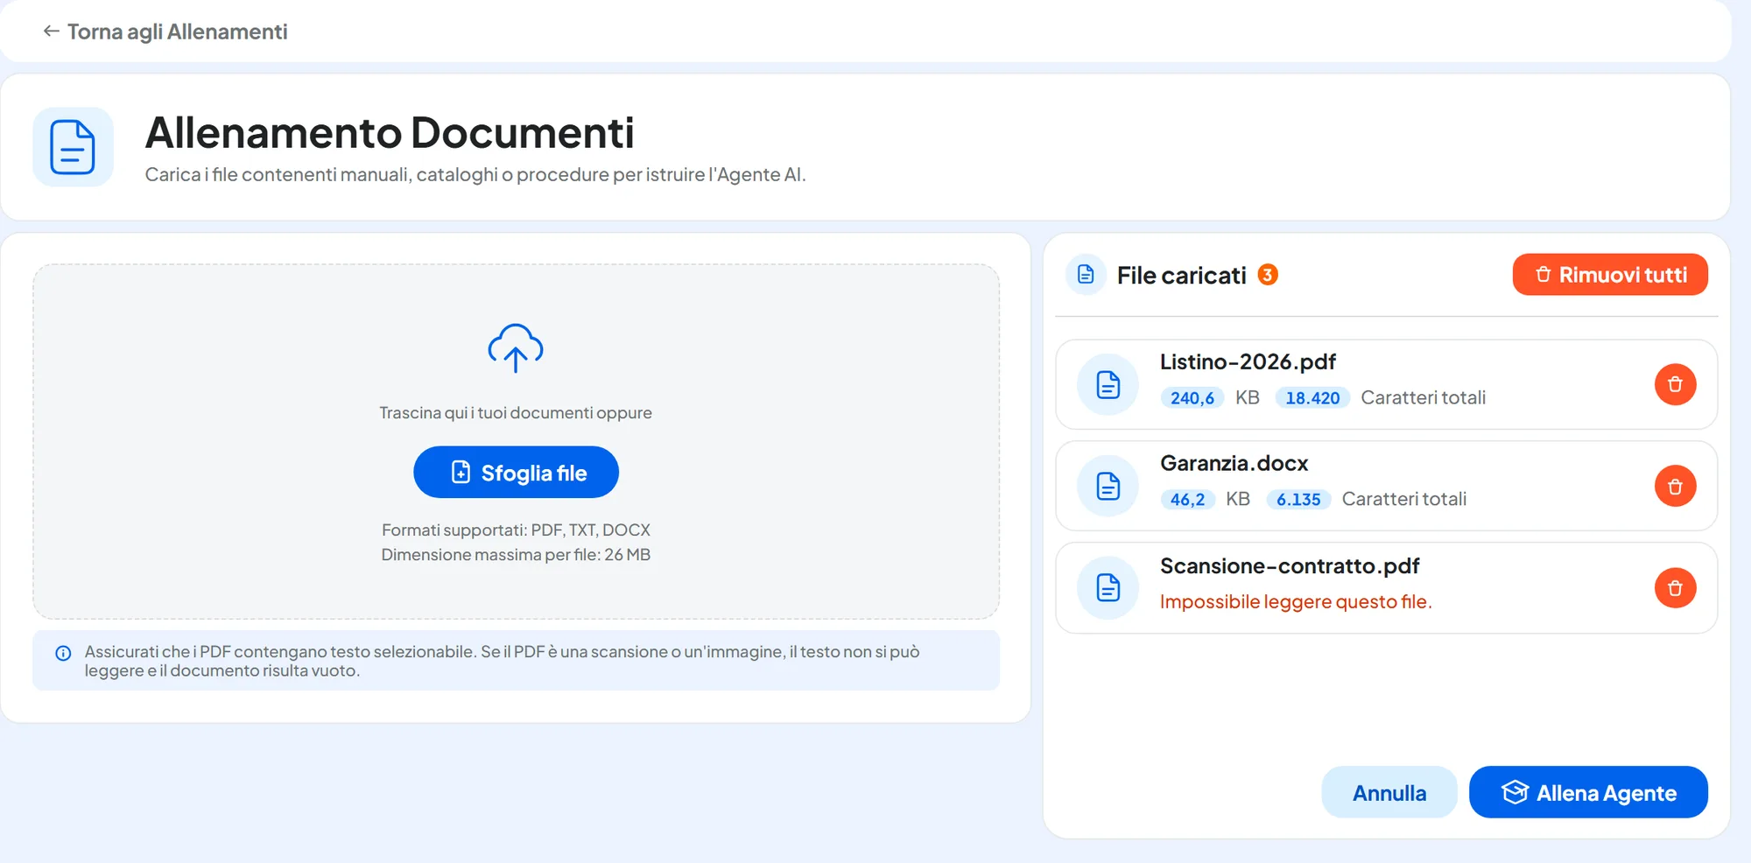The image size is (1751, 863).
Task: Click the cloud upload icon
Action: (516, 347)
